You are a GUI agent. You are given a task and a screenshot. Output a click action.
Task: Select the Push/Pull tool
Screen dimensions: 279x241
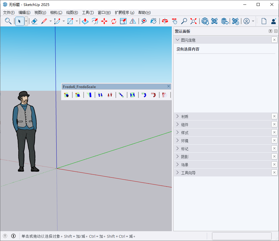click(x=85, y=21)
